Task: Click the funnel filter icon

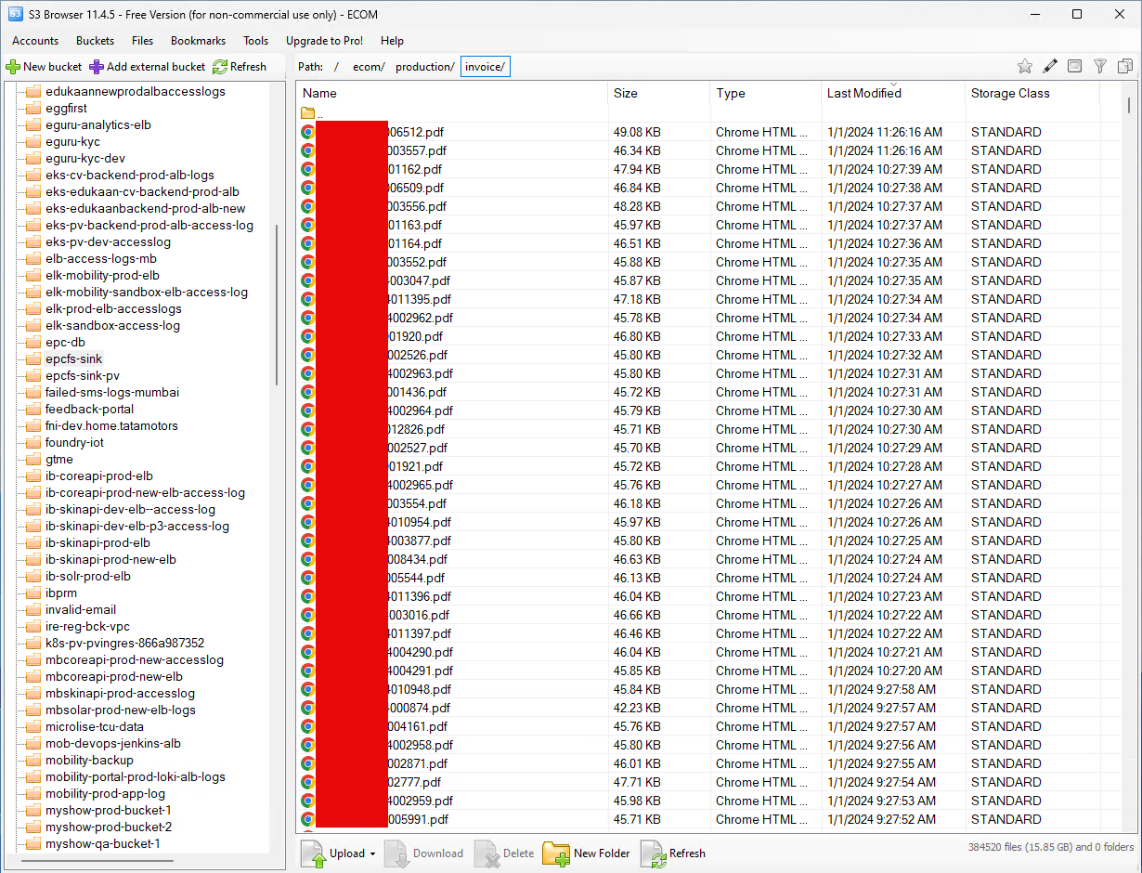Action: pos(1100,66)
